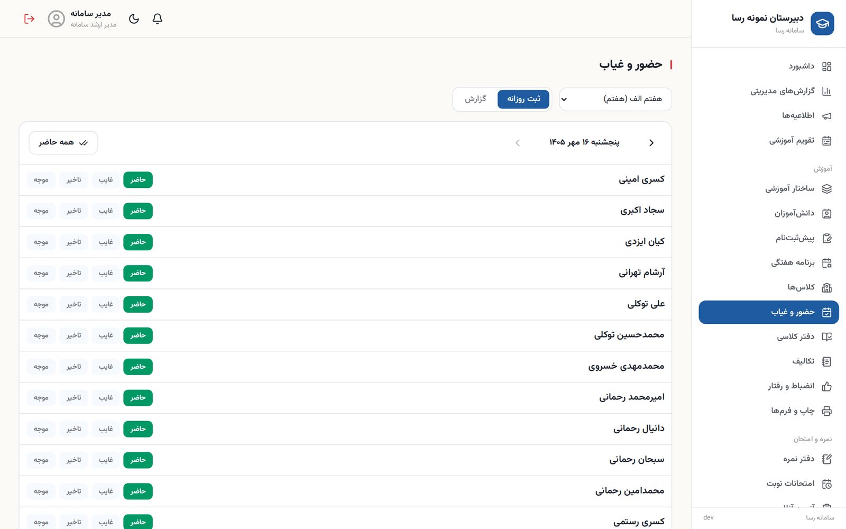Open پیش‌ثبت‌نام clipboard icon

(827, 238)
